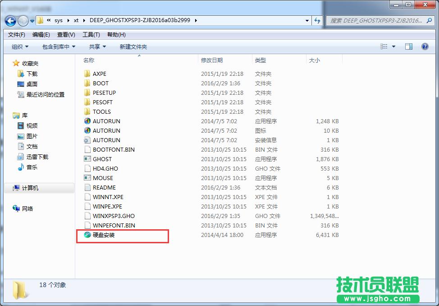Launch the 硬盘安装 application
Screen dimensions: 439x306
(104, 235)
